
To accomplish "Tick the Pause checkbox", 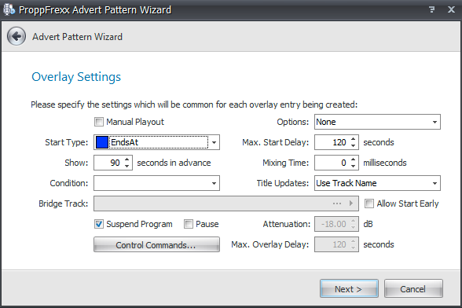I will (189, 224).
